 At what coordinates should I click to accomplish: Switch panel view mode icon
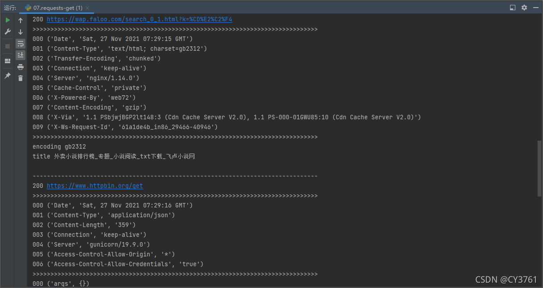(x=513, y=8)
